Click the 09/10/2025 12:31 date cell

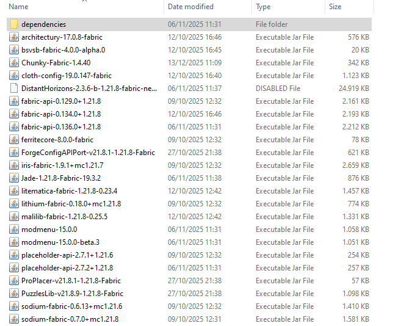click(195, 319)
